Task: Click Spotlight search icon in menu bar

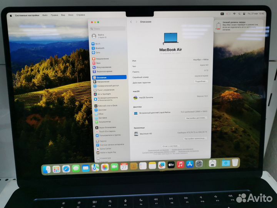Action: (x=239, y=13)
